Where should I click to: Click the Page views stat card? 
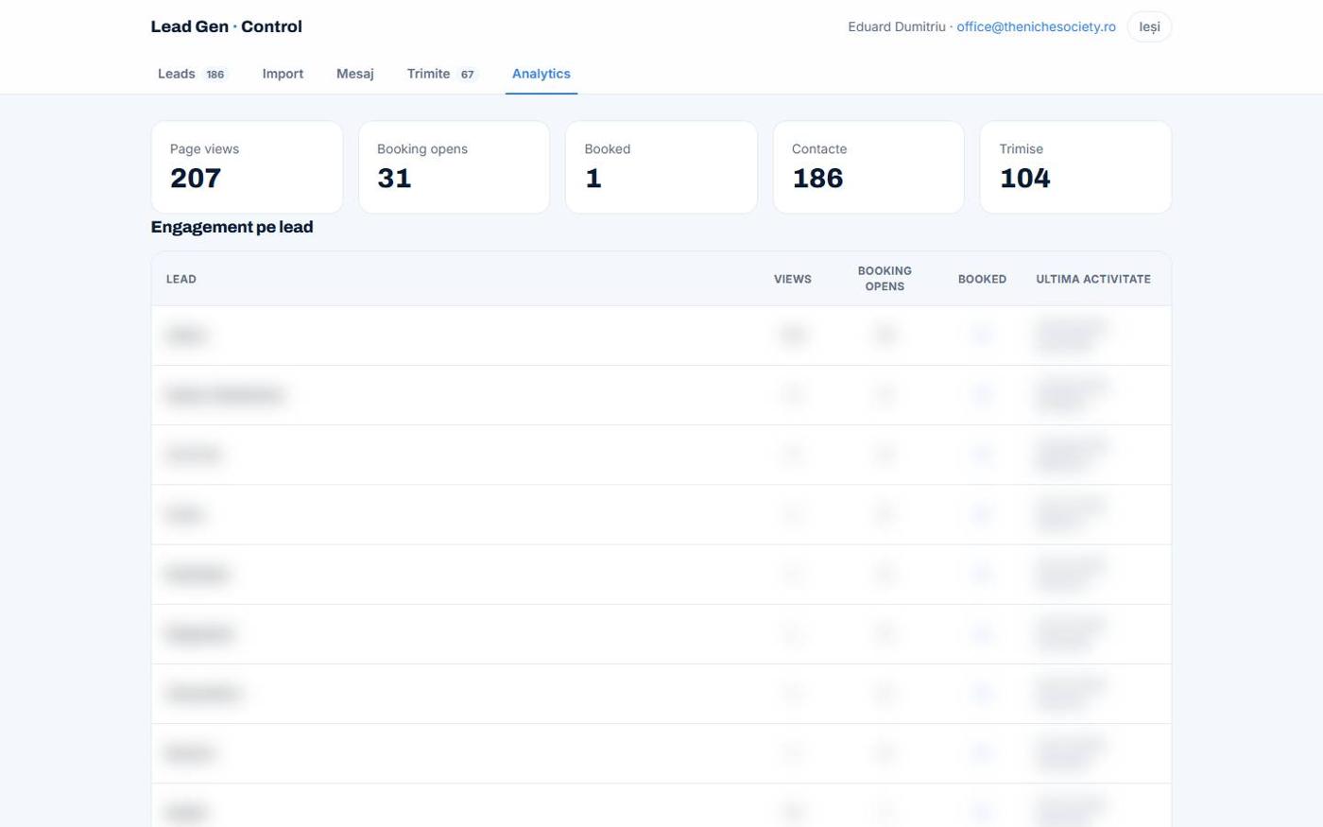247,167
